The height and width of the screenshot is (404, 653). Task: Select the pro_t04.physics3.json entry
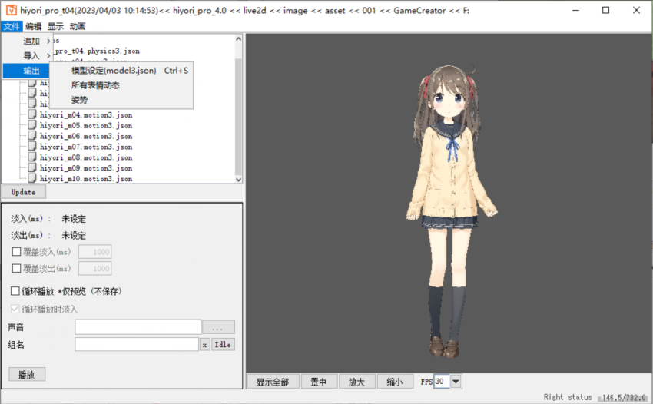(97, 51)
